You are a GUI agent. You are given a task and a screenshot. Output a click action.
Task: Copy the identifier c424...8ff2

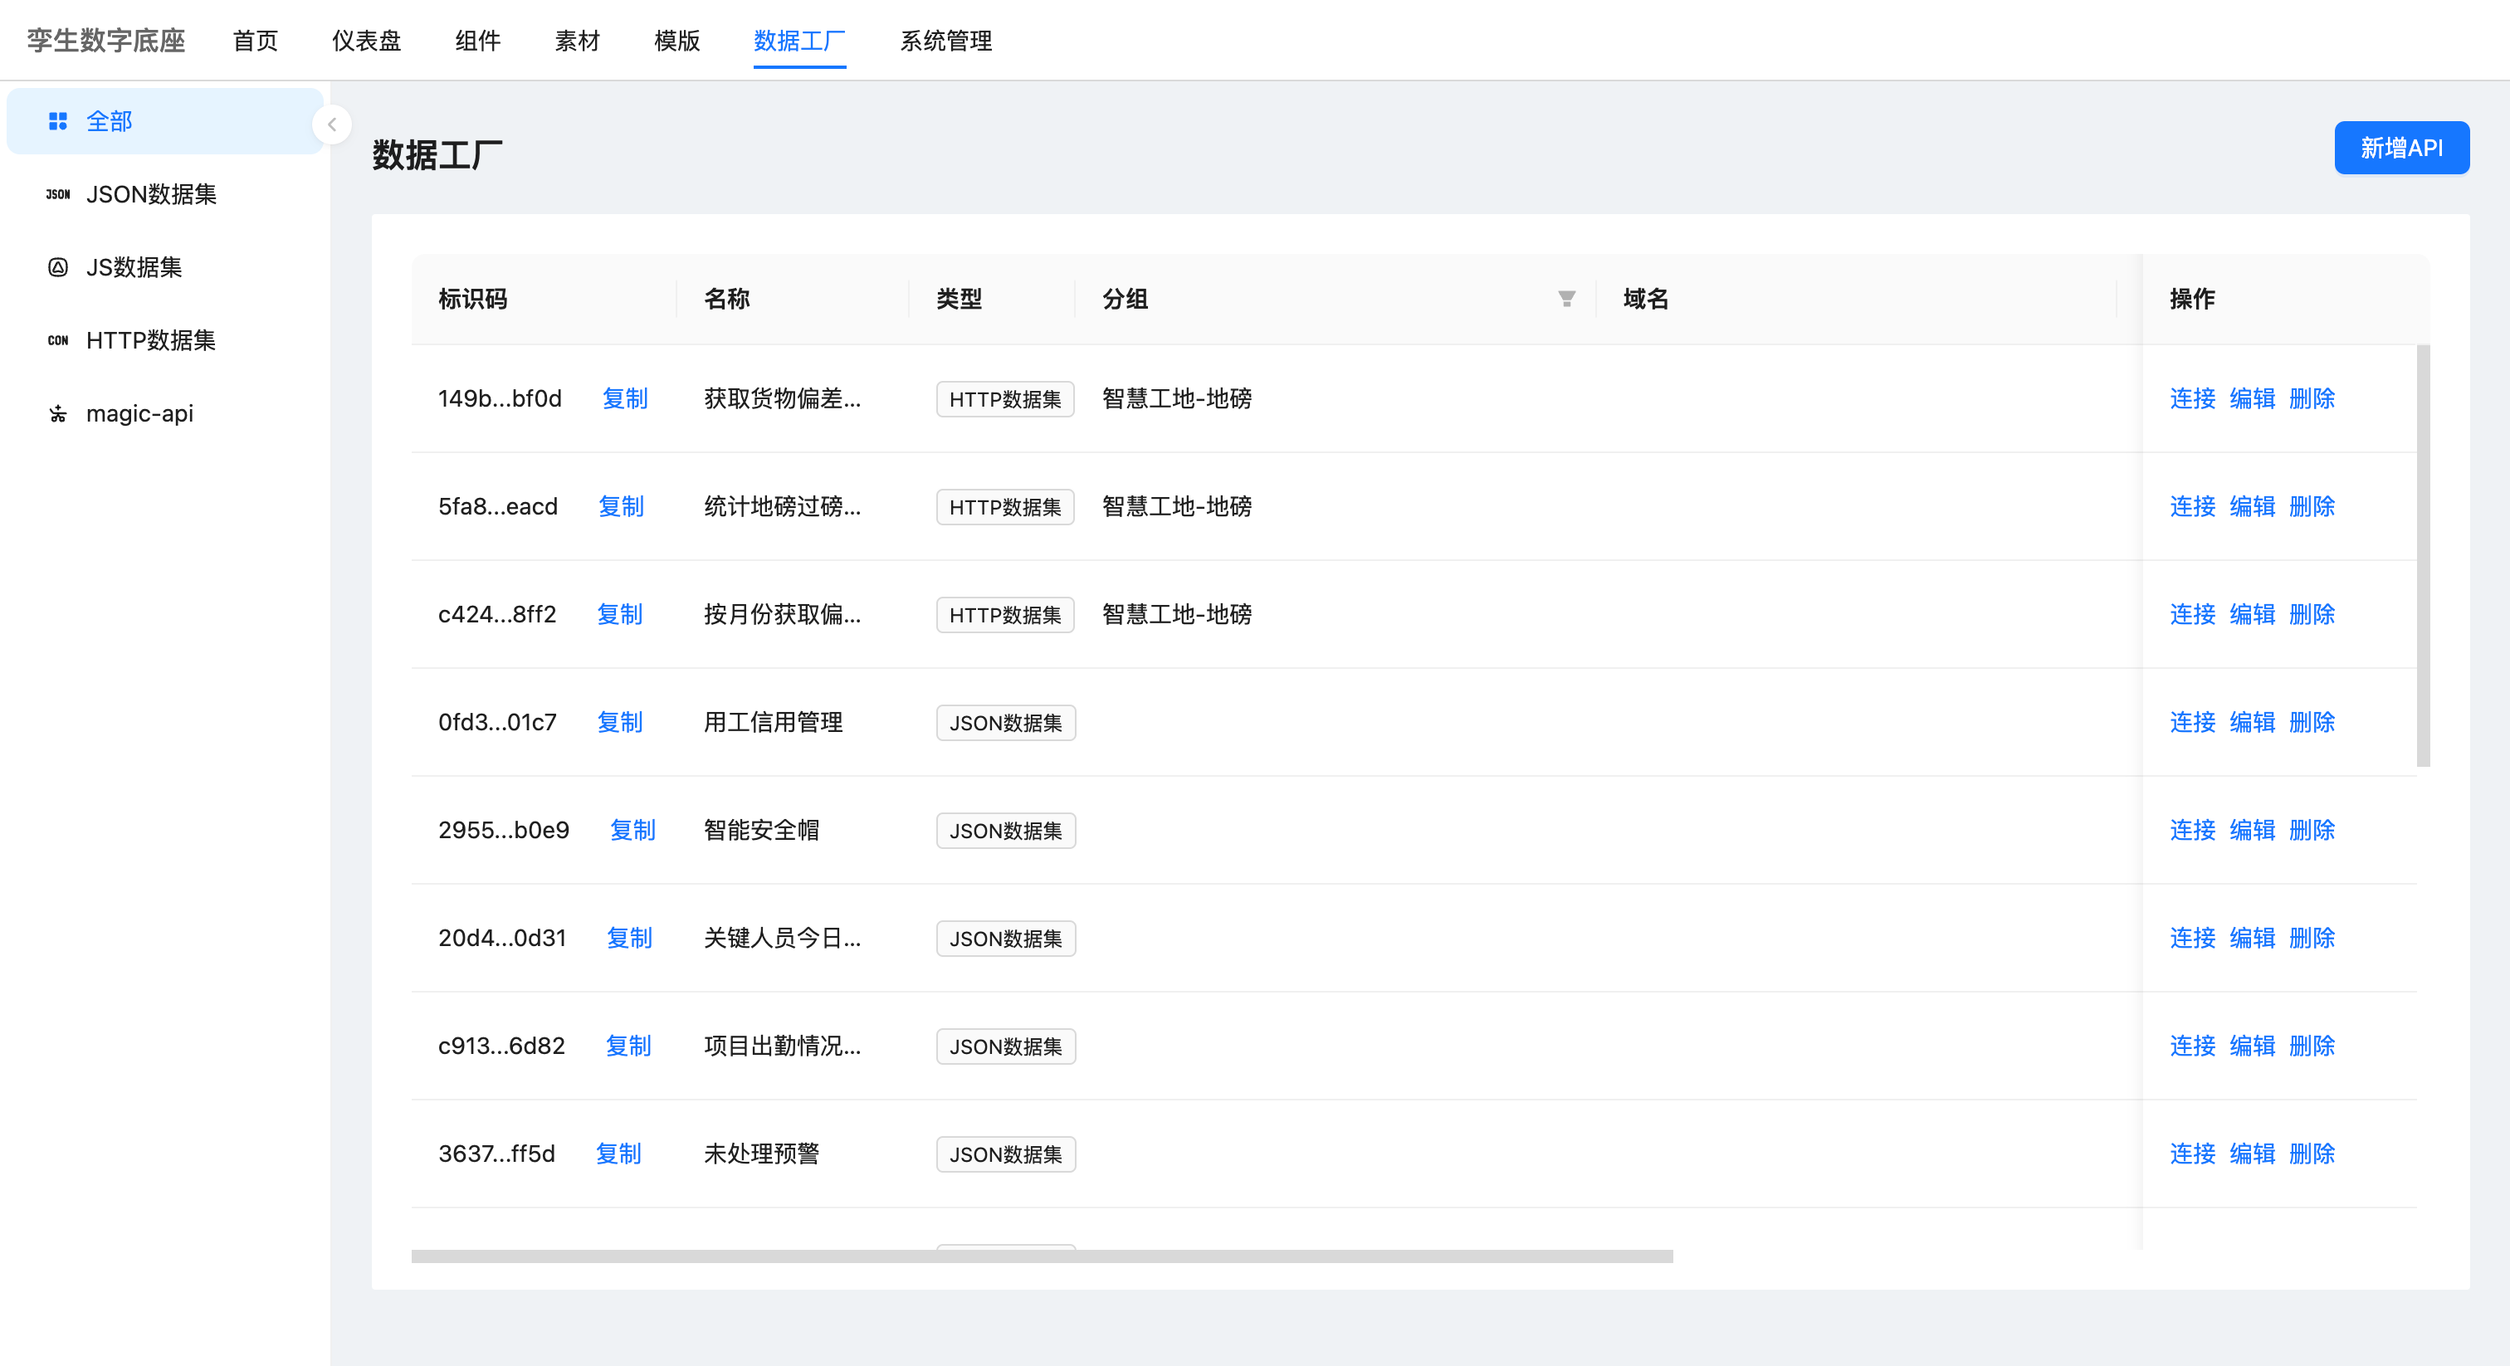pyautogui.click(x=620, y=615)
